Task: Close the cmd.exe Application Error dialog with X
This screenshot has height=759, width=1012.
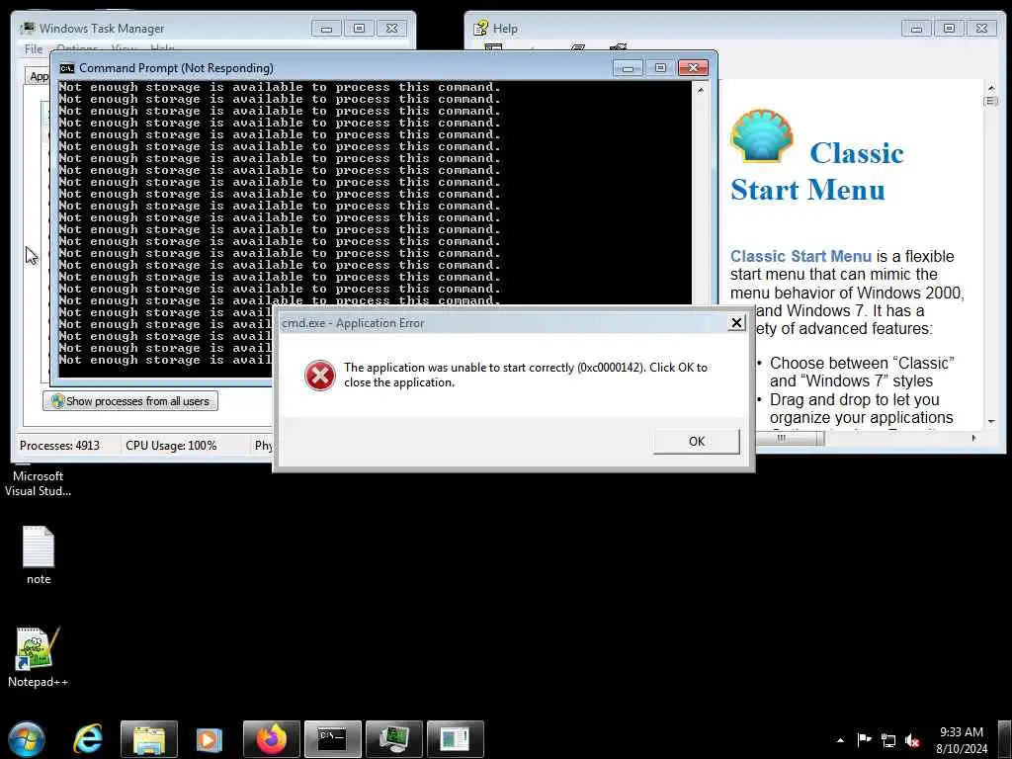Action: click(736, 323)
